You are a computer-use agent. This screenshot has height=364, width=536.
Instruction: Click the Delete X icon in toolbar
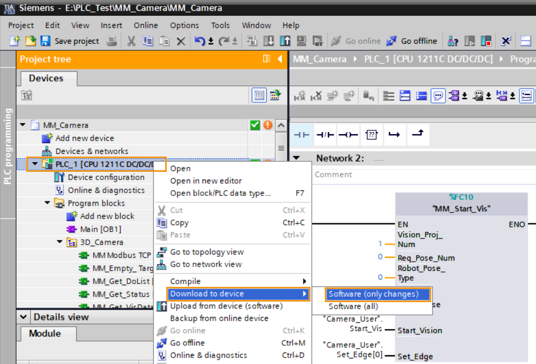(x=180, y=41)
